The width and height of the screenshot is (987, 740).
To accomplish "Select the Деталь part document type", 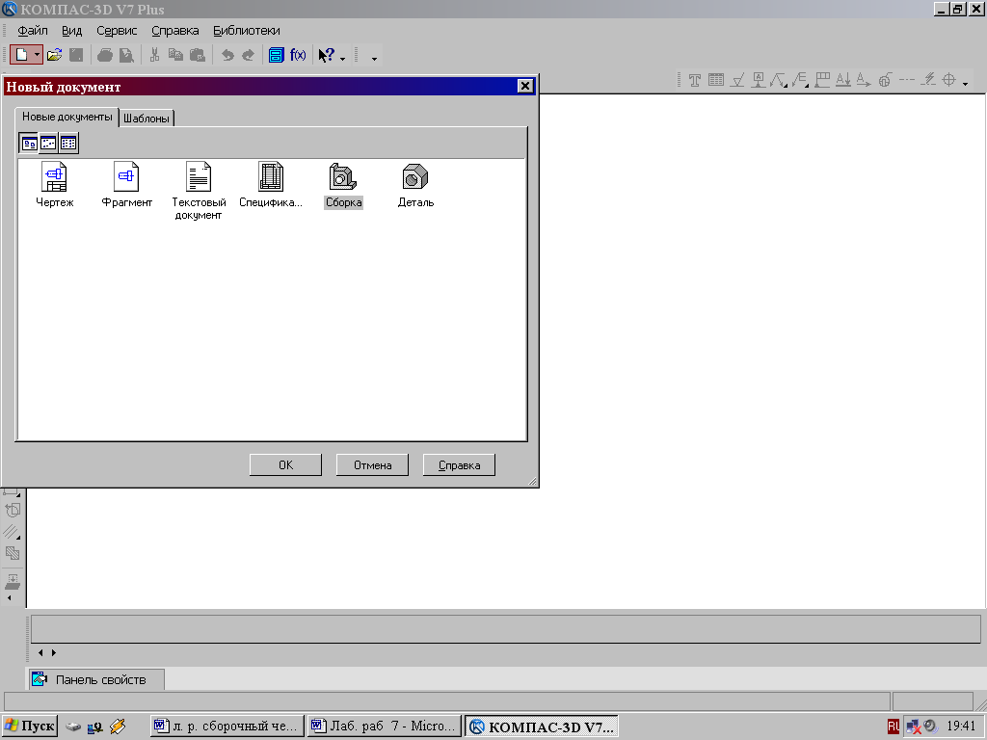I will (415, 184).
